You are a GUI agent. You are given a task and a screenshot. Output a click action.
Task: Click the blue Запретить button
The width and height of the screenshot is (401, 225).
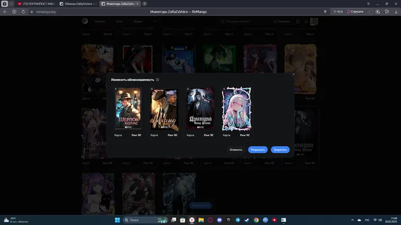280,150
